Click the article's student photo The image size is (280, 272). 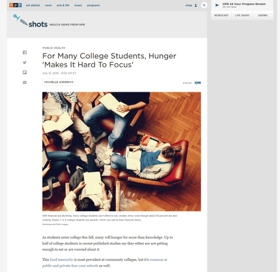(x=121, y=151)
